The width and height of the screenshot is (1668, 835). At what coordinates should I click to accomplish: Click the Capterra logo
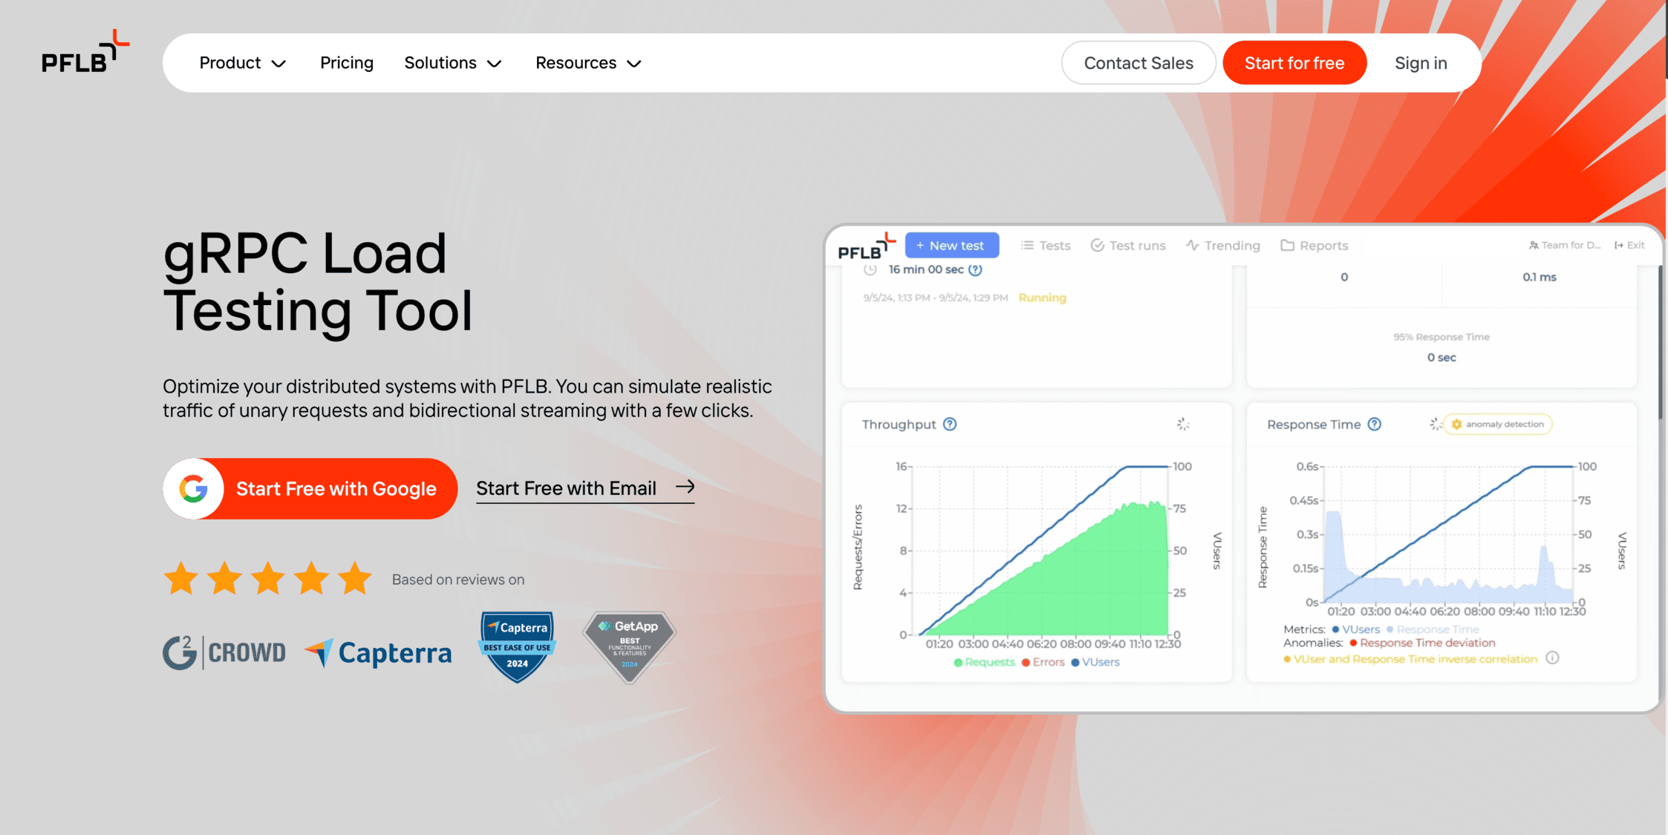pyautogui.click(x=378, y=652)
